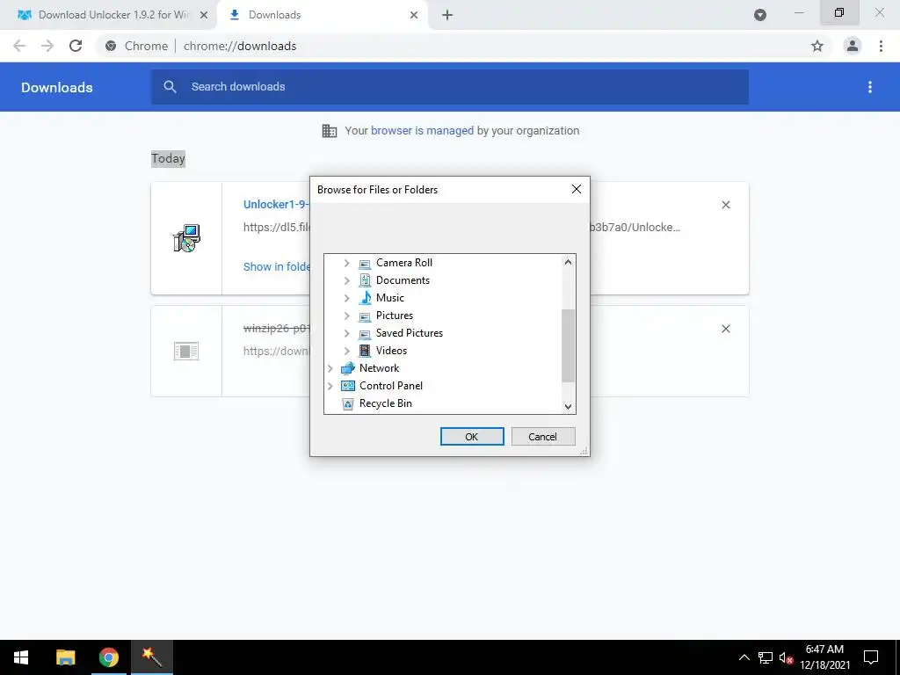Image resolution: width=900 pixels, height=675 pixels.
Task: Click the folder tree scroll-up arrow
Action: 568,262
